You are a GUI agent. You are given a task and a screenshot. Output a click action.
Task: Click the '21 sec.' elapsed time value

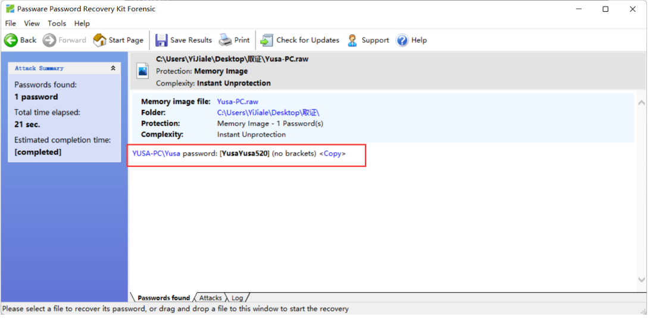click(27, 124)
